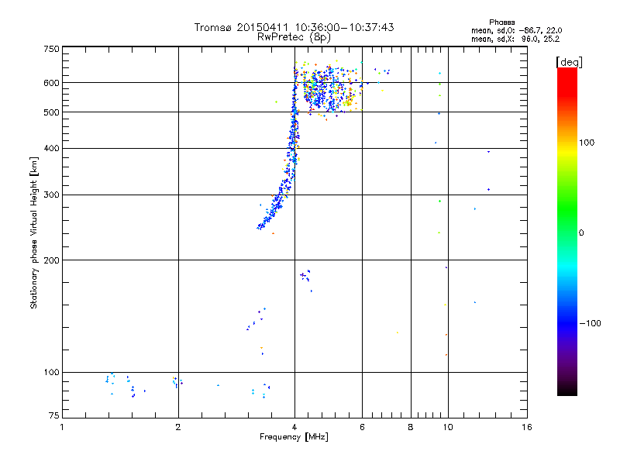Click the x-axis tick label '16'
The width and height of the screenshot is (620, 465).
(527, 427)
